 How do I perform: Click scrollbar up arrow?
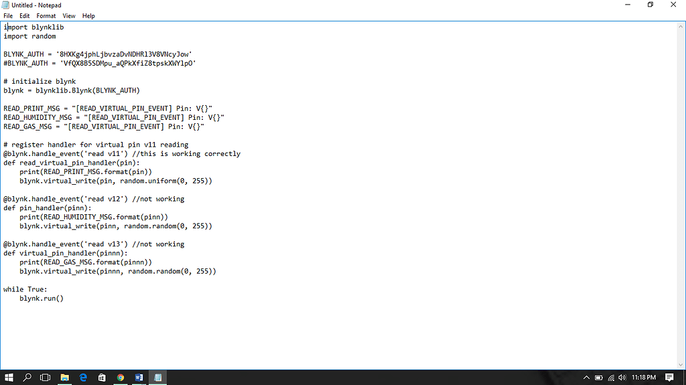[681, 27]
